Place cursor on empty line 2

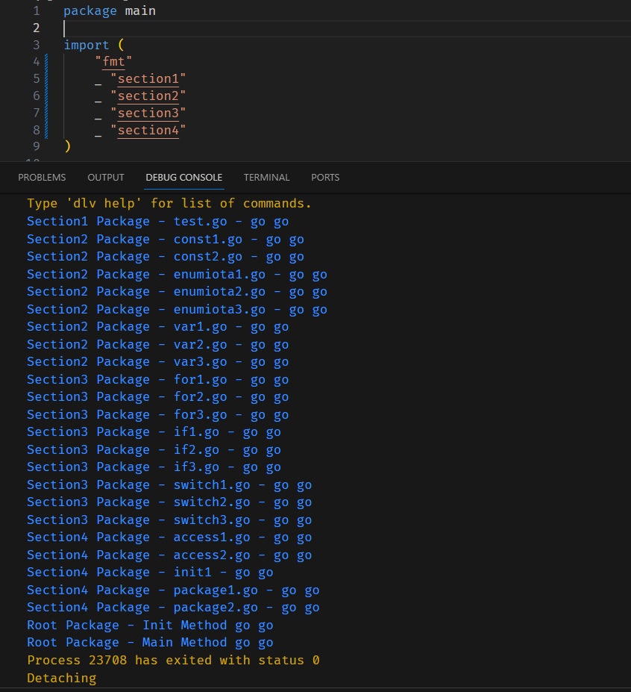(347, 28)
